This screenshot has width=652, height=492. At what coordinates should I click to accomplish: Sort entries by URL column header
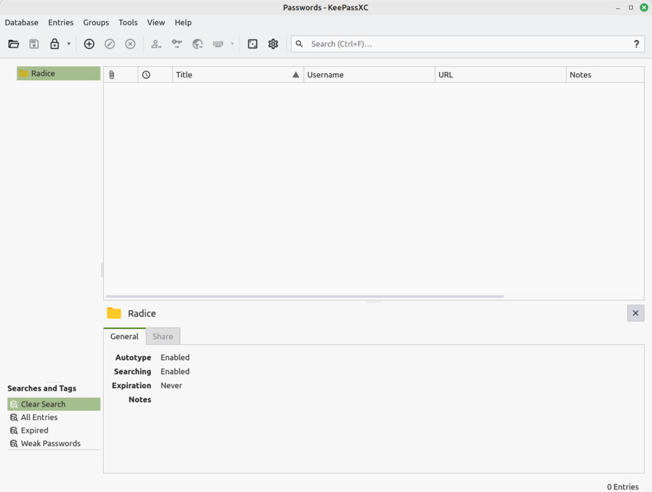coord(500,75)
